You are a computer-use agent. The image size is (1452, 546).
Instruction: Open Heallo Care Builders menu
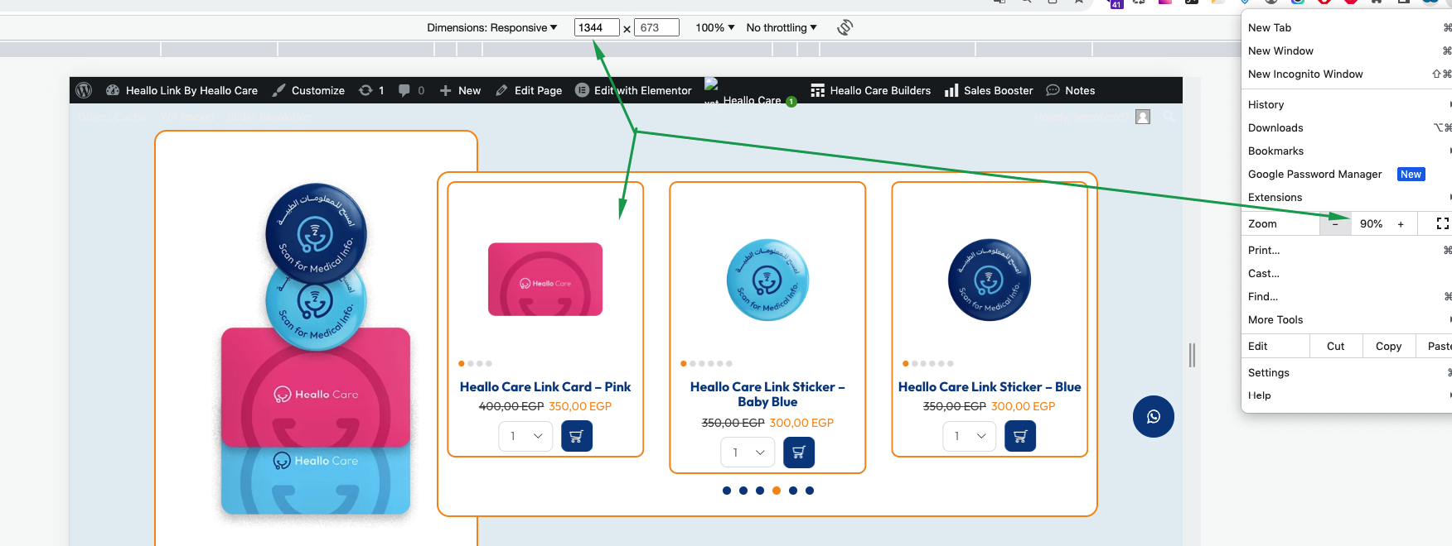coord(870,90)
